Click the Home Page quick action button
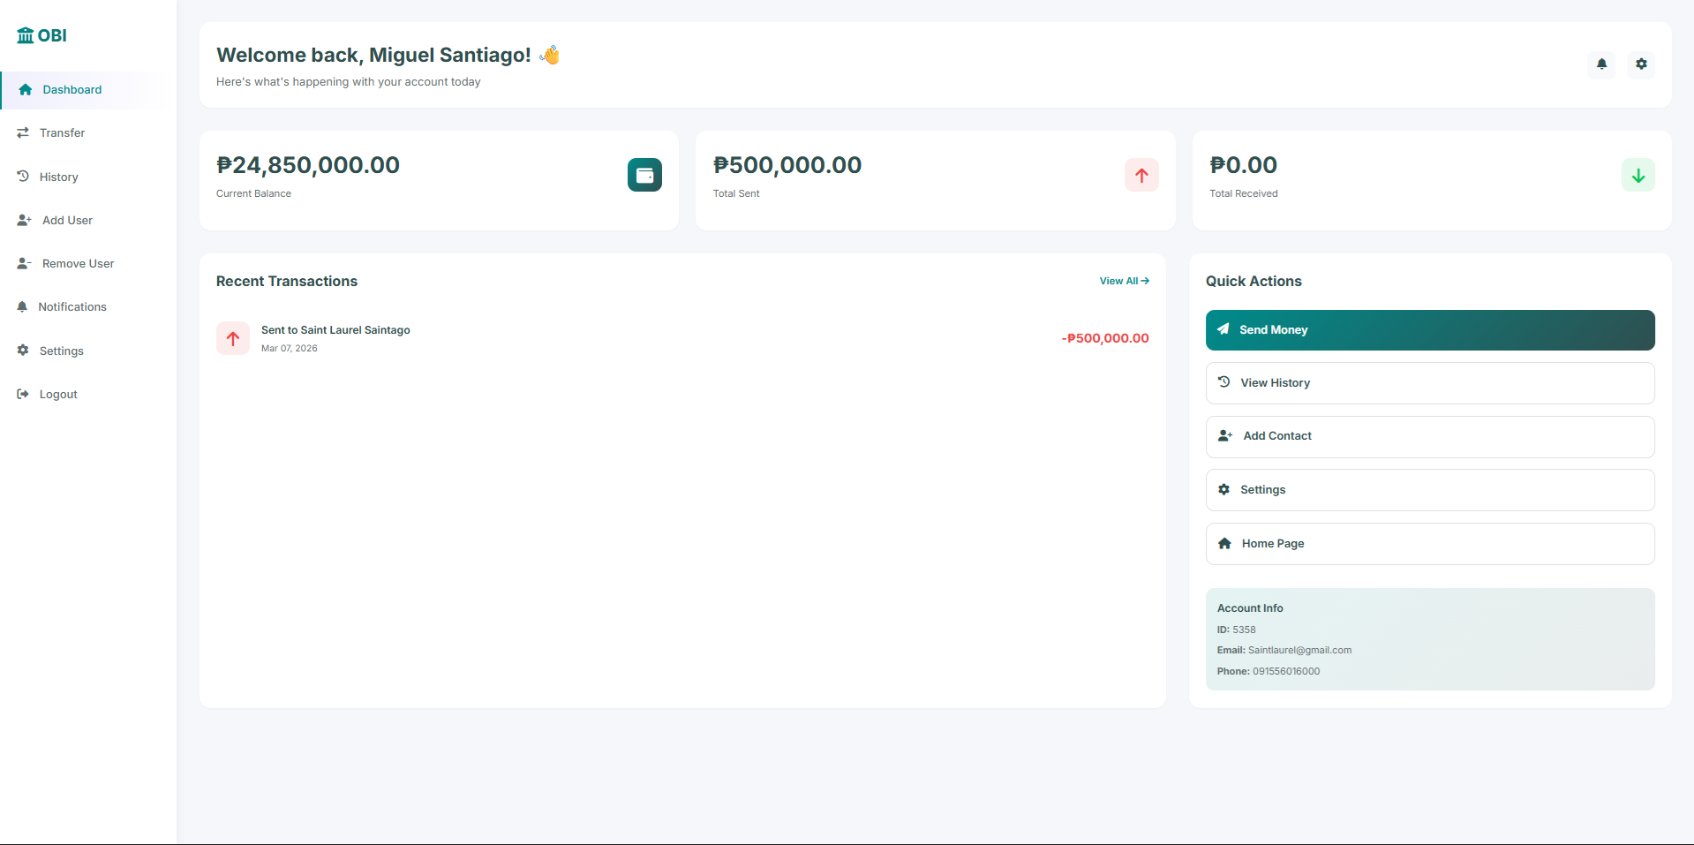Screen dimensions: 1694x845 [x=1429, y=544]
